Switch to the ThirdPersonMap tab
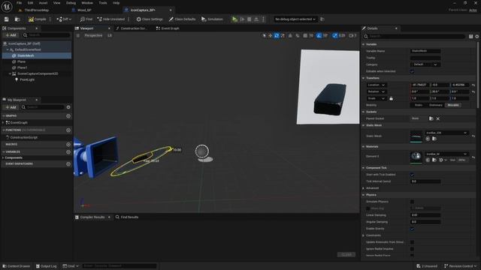The width and height of the screenshot is (481, 270). coord(36,10)
